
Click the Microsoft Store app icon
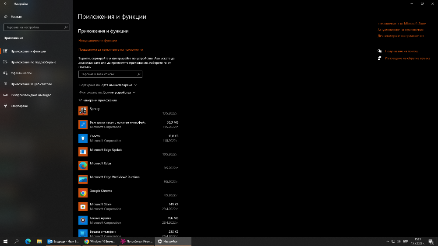tap(83, 206)
